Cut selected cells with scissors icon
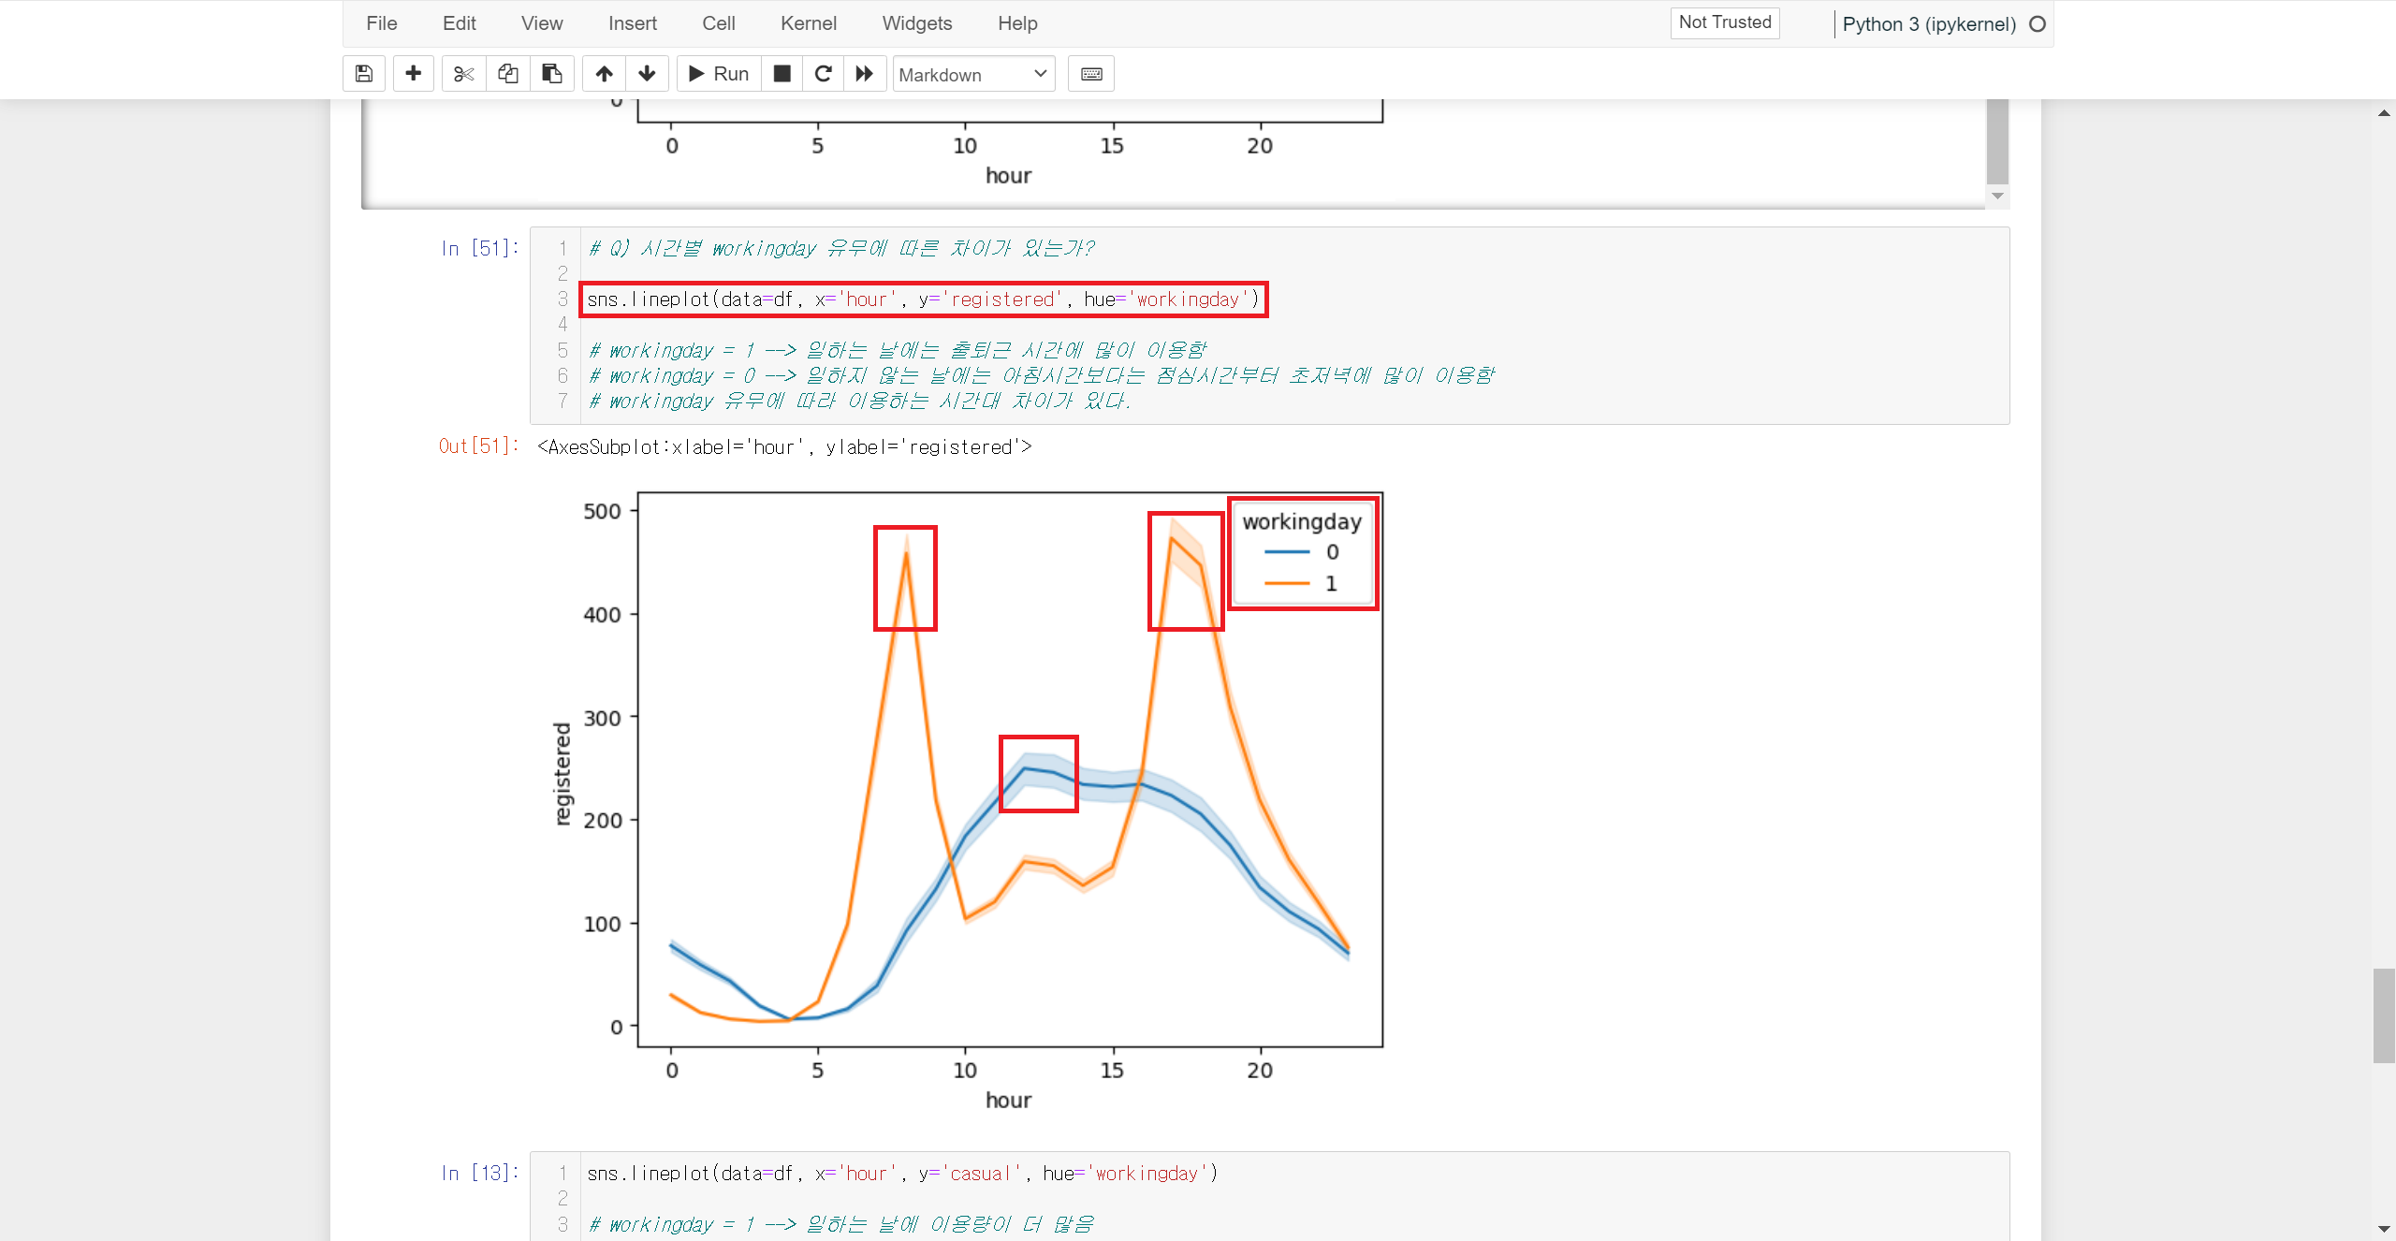This screenshot has height=1241, width=2396. point(463,74)
